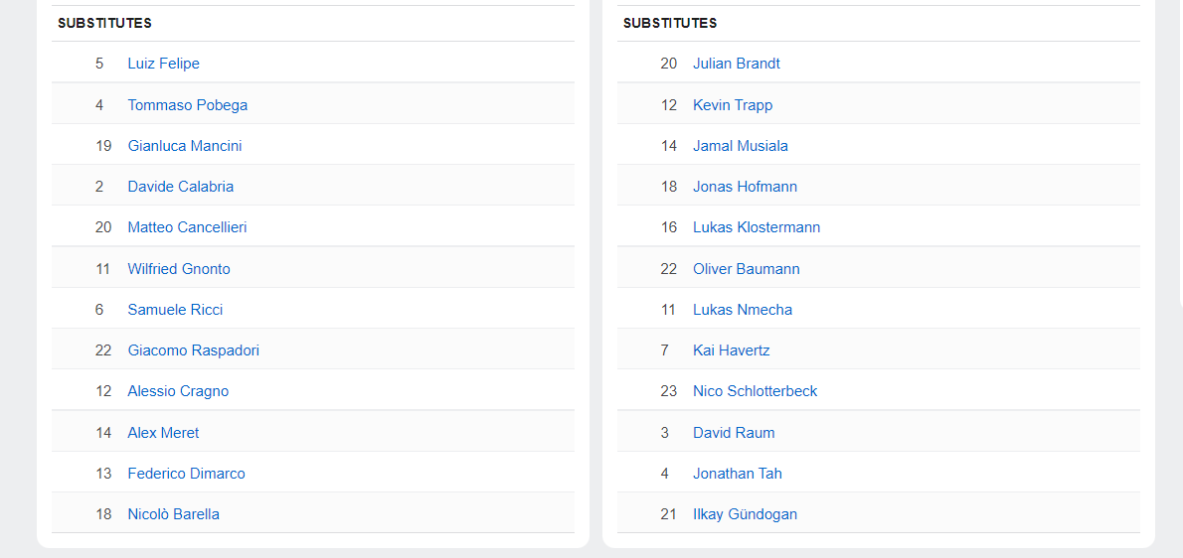Image resolution: width=1183 pixels, height=558 pixels.
Task: Click Kevin Trapp's name link
Action: pos(732,105)
